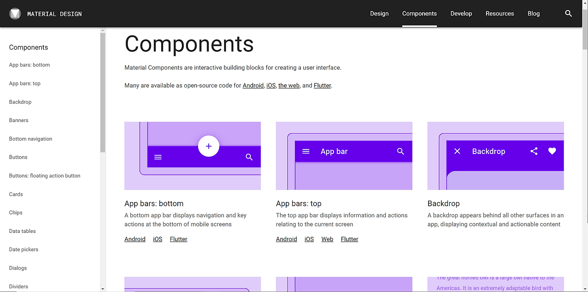Select Components heading in the sidebar
Viewport: 588px width, 292px height.
tap(28, 47)
